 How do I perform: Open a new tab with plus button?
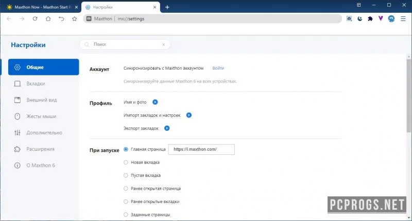pyautogui.click(x=167, y=7)
